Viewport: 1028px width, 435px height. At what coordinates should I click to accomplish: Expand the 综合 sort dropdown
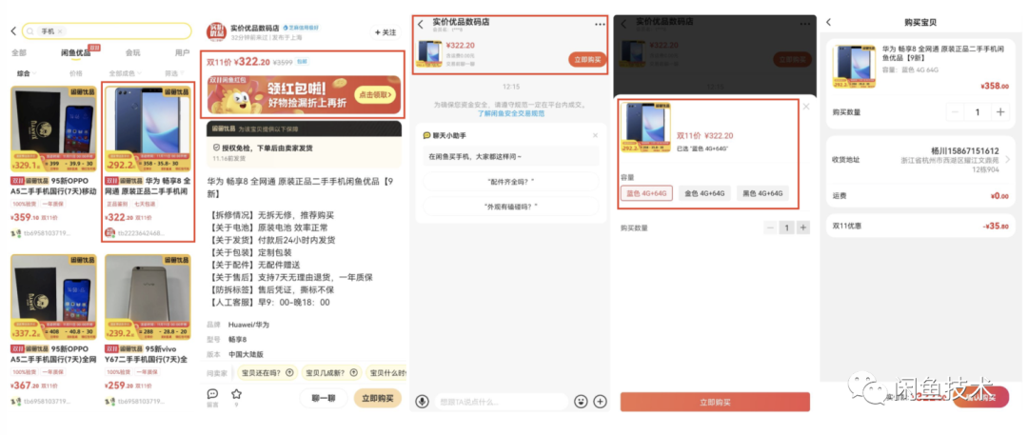26,73
